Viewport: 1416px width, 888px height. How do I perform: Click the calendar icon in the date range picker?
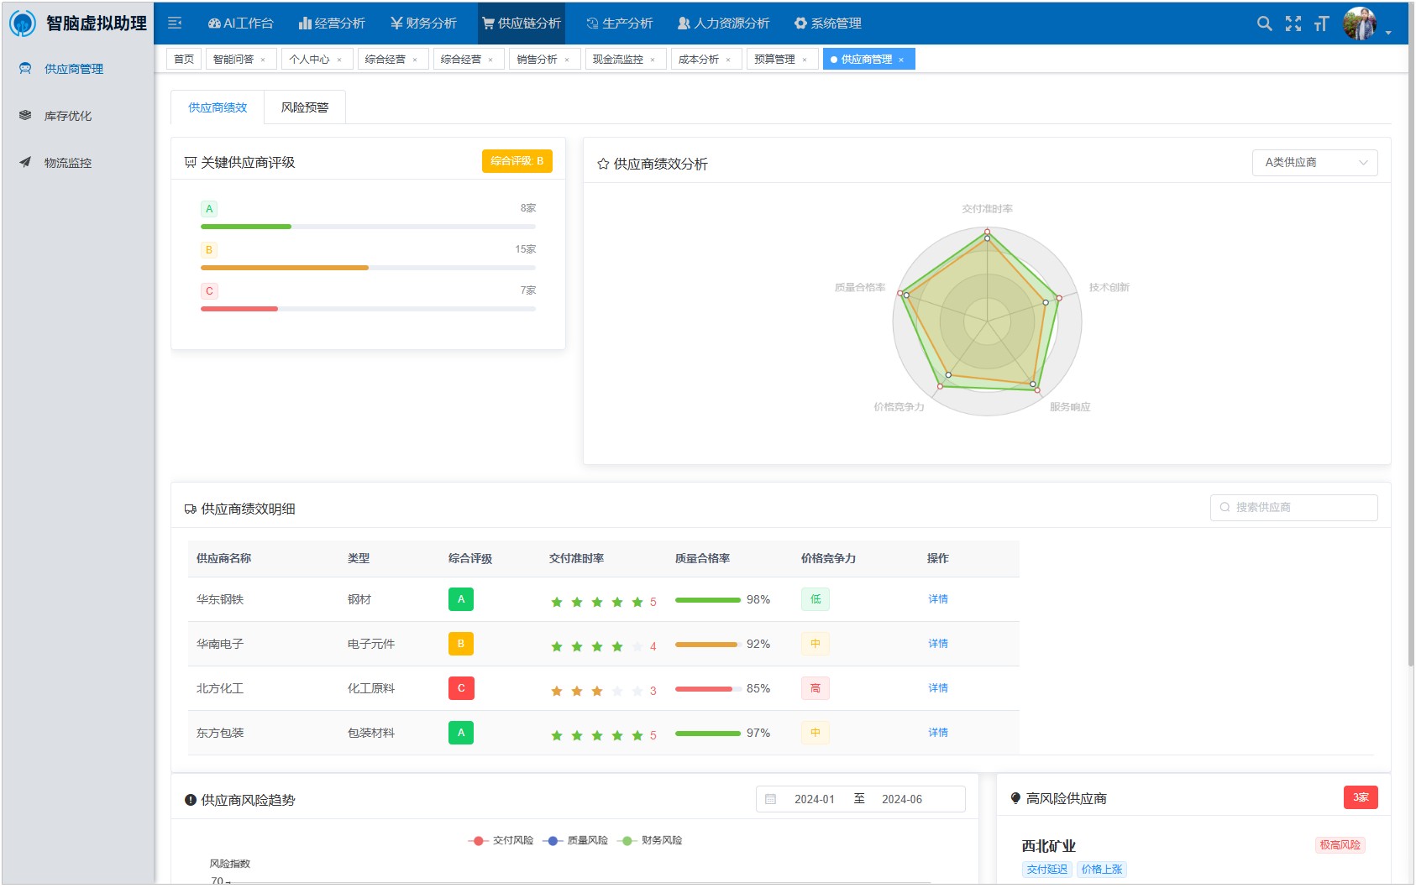[x=770, y=799]
